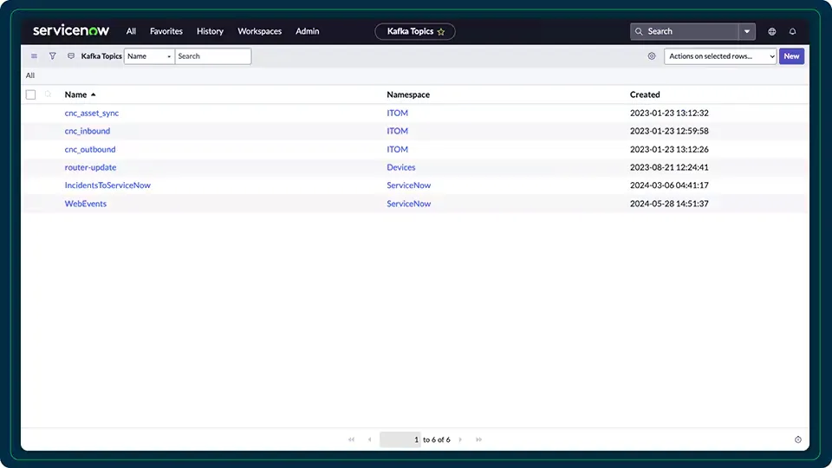Open the Favorites menu
This screenshot has width=832, height=468.
click(166, 31)
